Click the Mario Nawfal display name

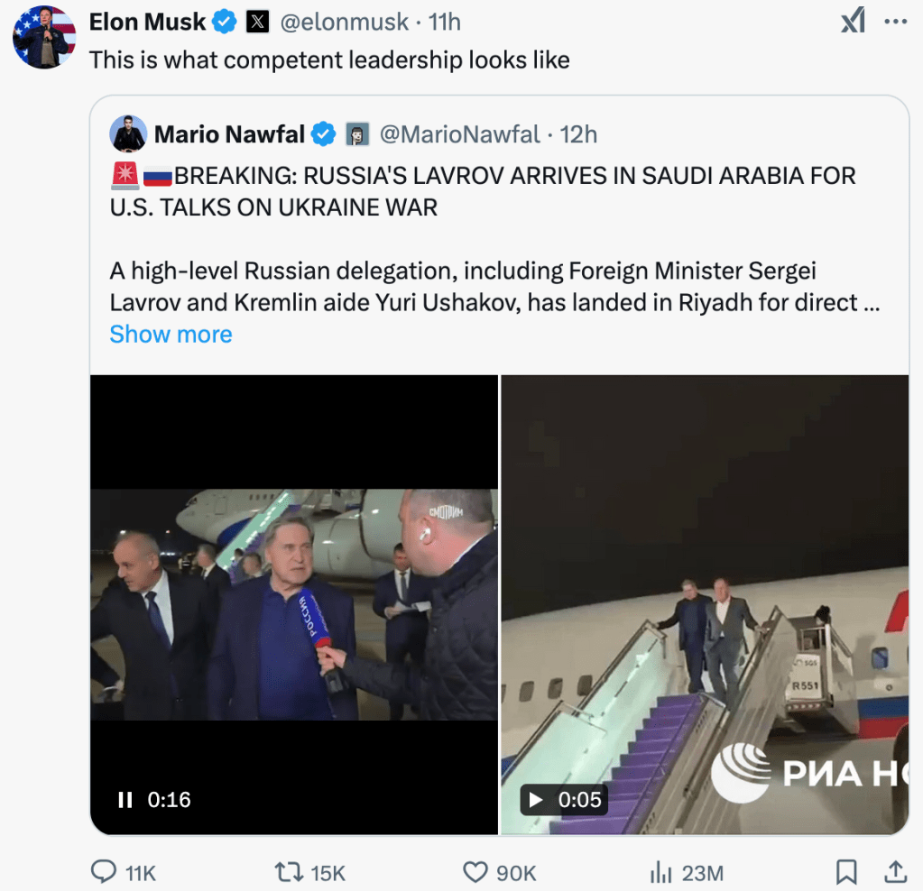(x=229, y=134)
